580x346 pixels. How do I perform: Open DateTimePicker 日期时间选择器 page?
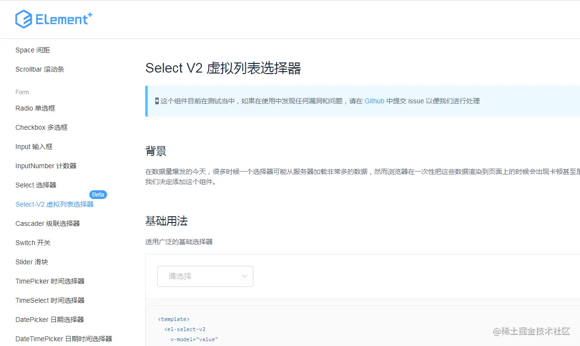pos(64,339)
